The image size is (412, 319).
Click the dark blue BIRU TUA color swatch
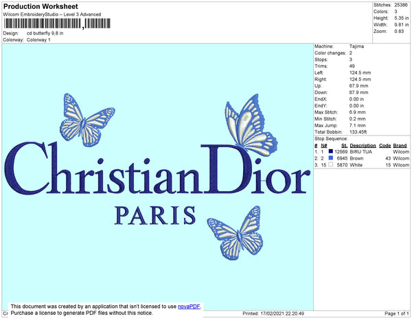[331, 151]
